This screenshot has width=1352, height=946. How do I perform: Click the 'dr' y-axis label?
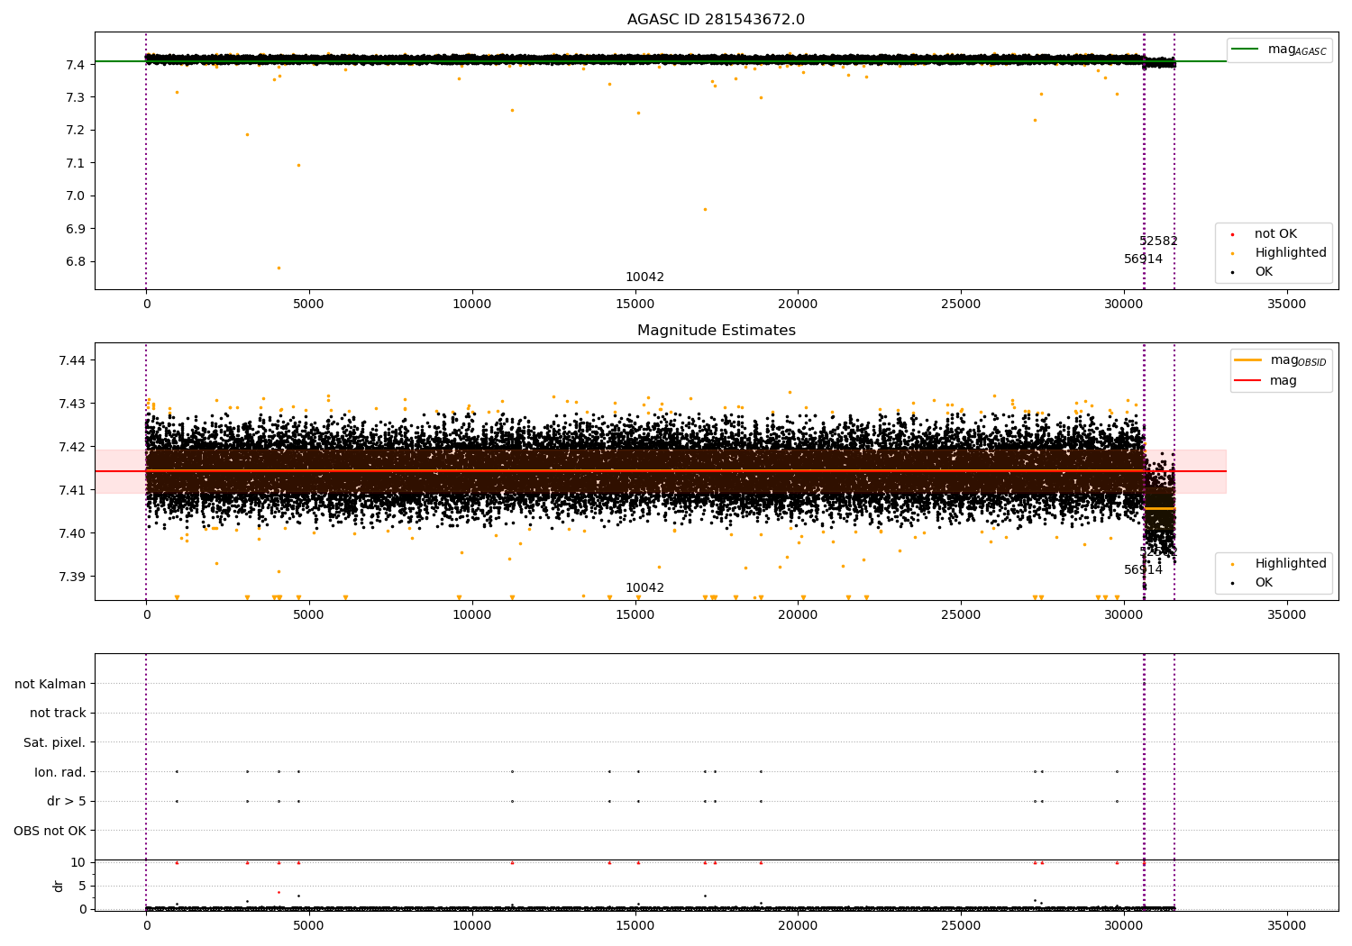[59, 886]
